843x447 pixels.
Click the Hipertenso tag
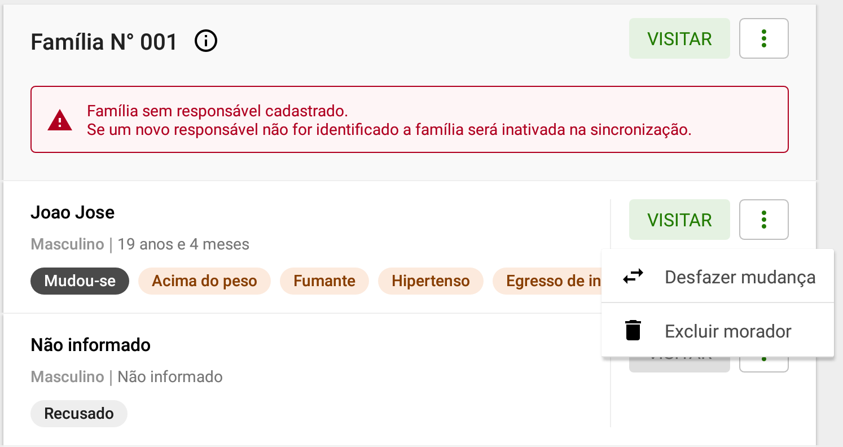click(431, 281)
